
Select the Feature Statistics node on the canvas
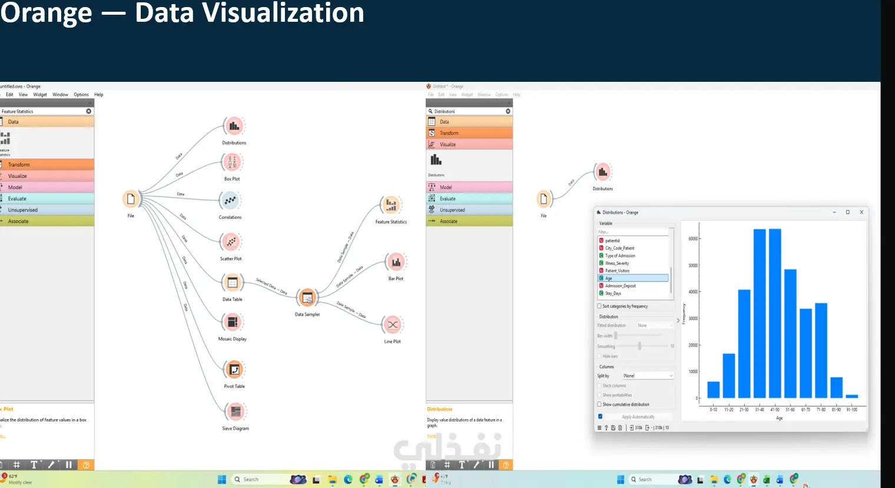pos(391,205)
